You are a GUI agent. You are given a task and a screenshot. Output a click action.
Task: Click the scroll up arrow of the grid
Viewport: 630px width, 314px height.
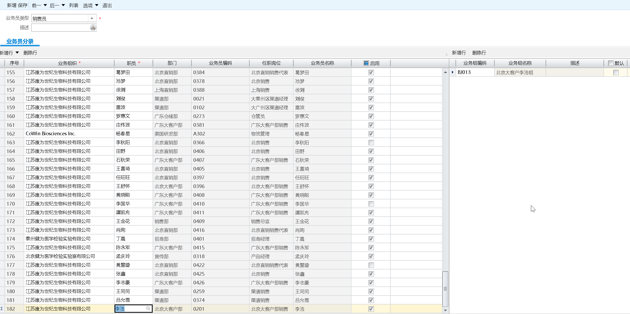(x=445, y=72)
